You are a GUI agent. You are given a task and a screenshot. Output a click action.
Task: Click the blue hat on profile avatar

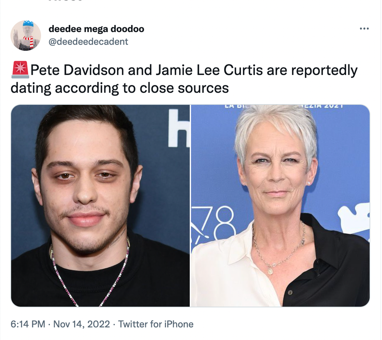point(28,23)
